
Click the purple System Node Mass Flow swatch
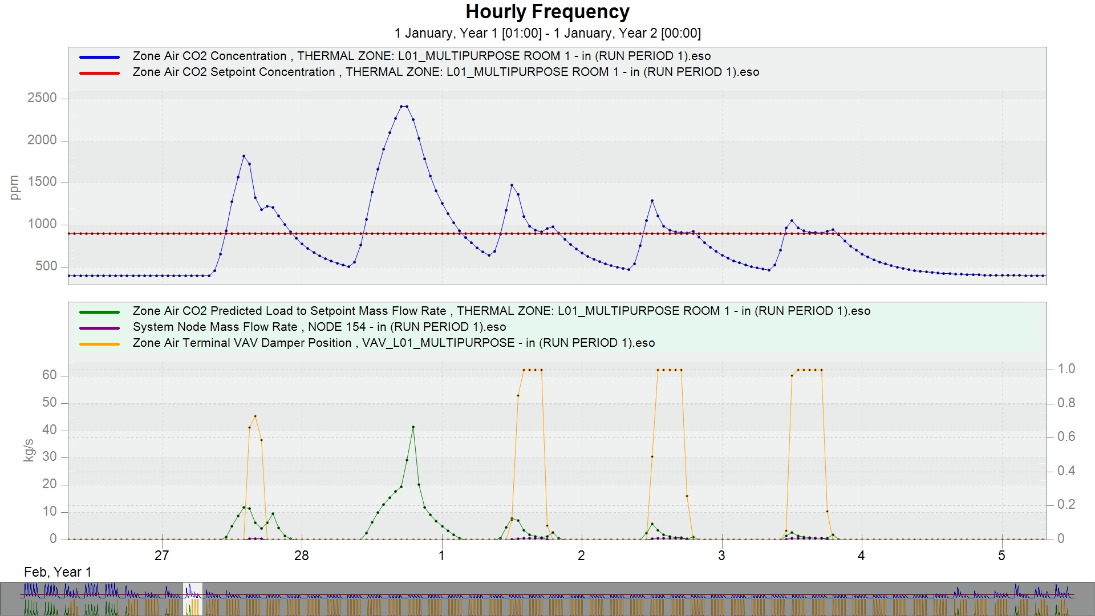point(99,328)
